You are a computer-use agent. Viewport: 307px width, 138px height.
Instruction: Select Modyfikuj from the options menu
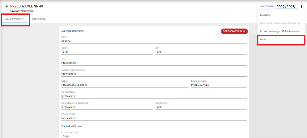(265, 15)
